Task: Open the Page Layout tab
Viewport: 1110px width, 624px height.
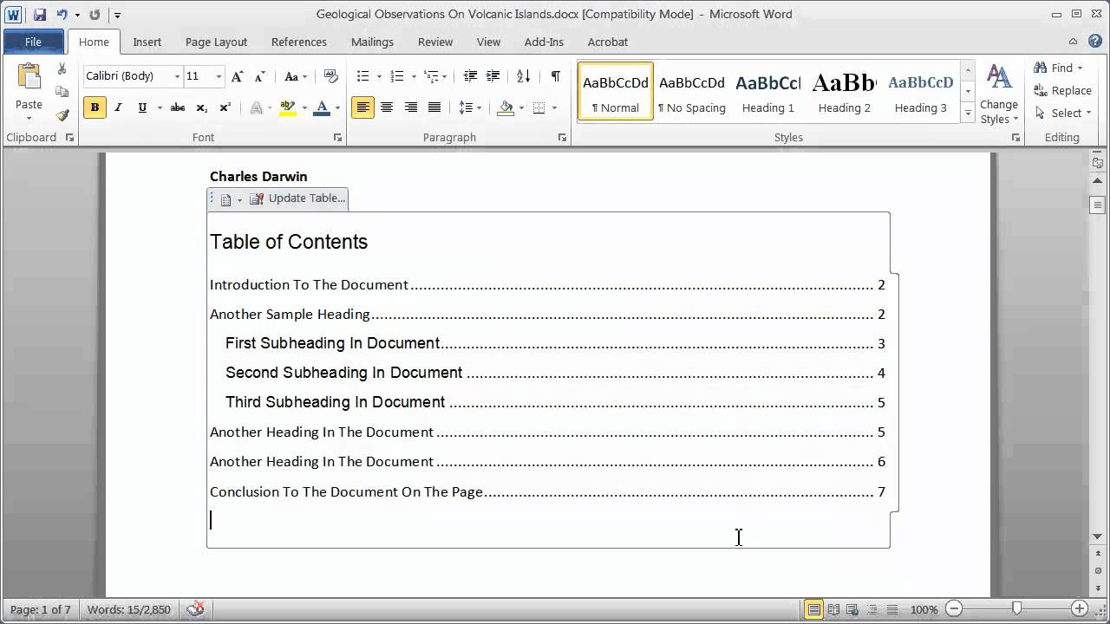Action: point(216,42)
